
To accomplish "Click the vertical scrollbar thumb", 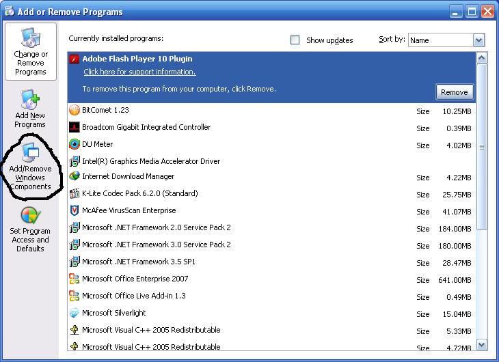I will 481,147.
